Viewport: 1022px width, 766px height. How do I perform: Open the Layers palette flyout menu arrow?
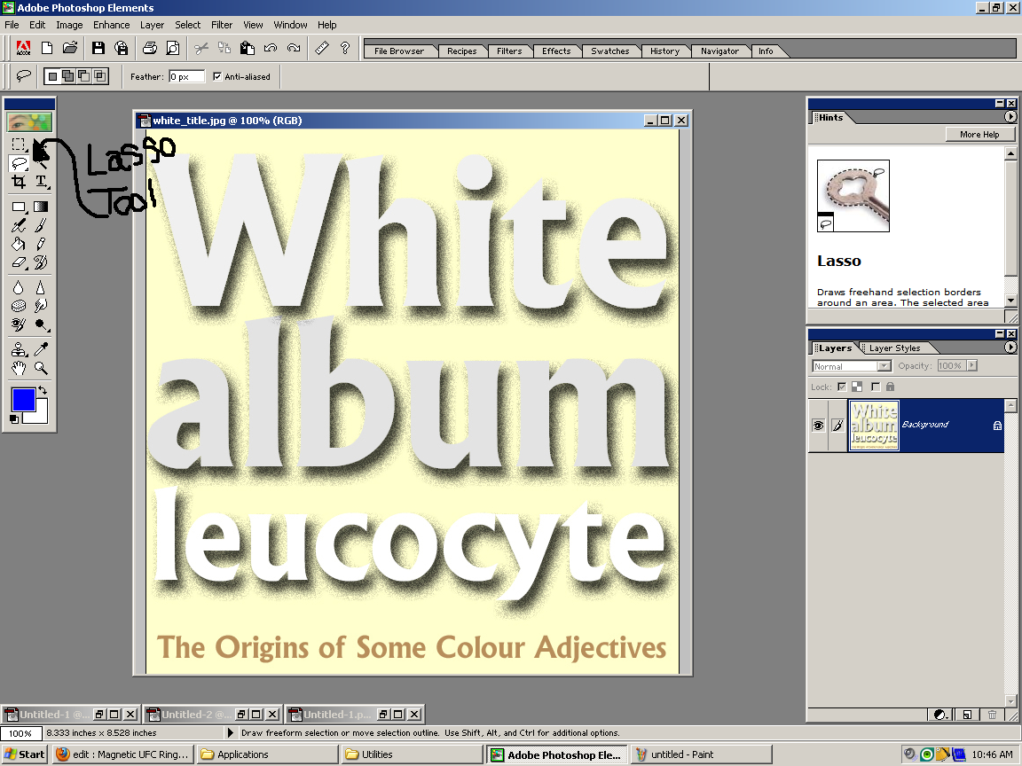click(1010, 348)
